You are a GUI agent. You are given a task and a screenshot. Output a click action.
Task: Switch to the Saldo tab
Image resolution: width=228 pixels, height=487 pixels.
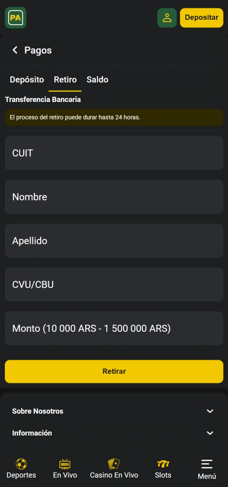tap(97, 80)
